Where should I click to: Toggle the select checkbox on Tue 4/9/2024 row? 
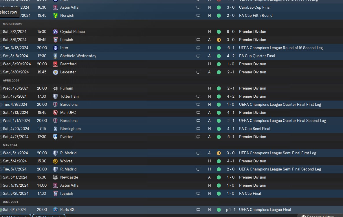1,105
